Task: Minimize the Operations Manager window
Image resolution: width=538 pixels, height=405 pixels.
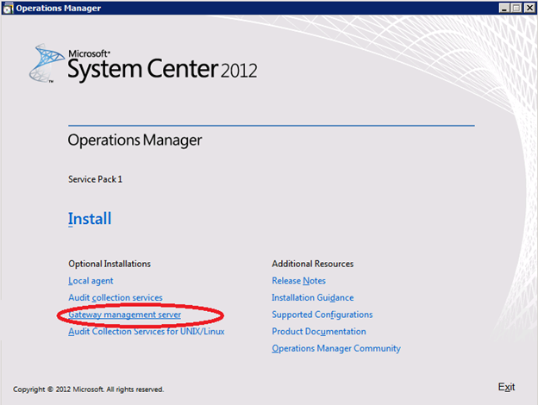Action: point(504,8)
